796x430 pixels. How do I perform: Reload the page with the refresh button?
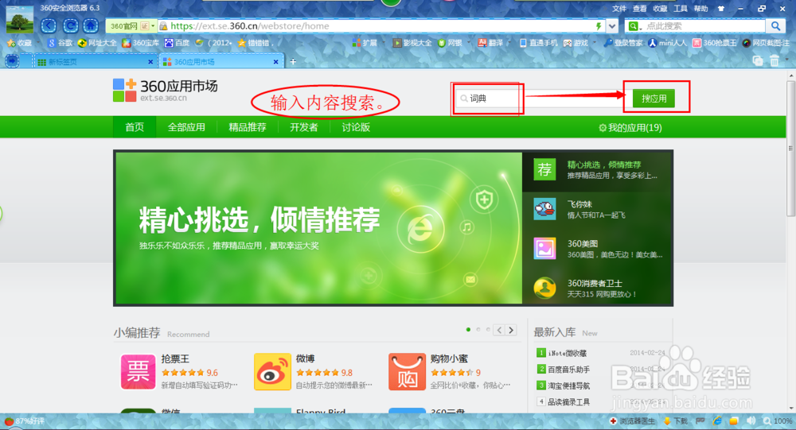(70, 25)
